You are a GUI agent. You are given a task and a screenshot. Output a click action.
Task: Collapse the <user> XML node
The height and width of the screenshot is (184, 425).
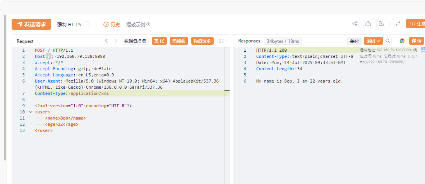pyautogui.click(x=31, y=112)
